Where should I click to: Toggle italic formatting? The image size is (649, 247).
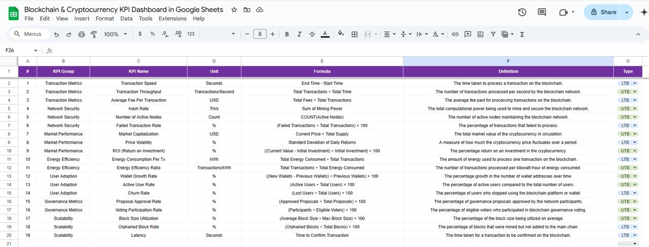[x=299, y=34]
